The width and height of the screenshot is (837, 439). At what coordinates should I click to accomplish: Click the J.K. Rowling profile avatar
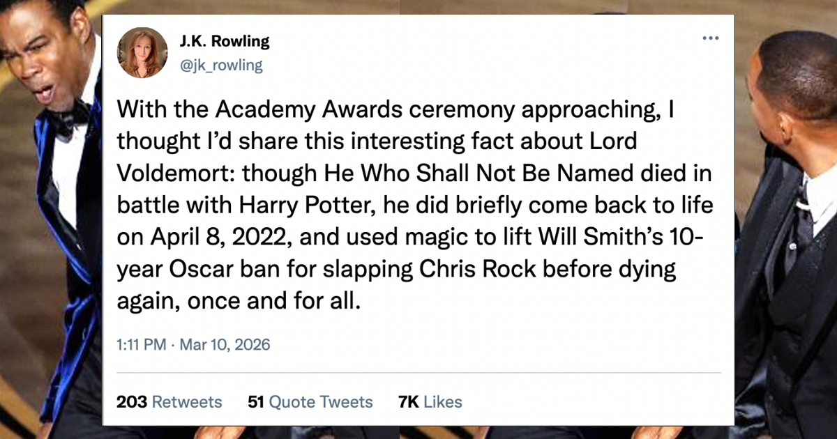pyautogui.click(x=142, y=52)
